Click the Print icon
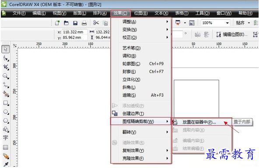259x168 pixels. [84, 23]
